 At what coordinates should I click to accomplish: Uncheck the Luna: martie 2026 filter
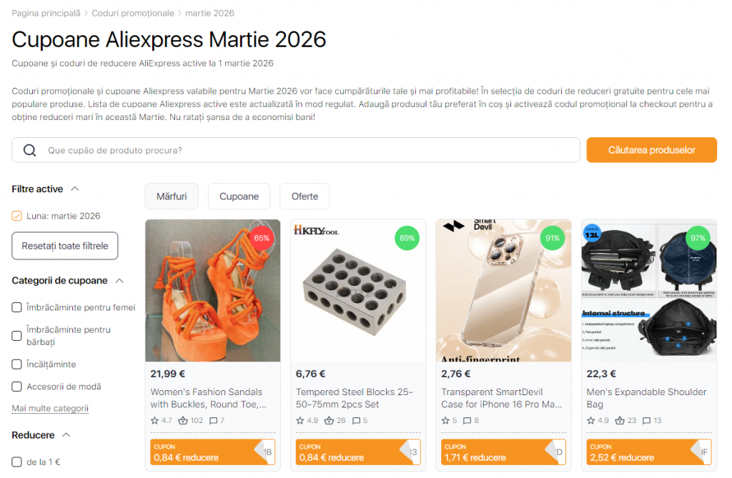15,215
